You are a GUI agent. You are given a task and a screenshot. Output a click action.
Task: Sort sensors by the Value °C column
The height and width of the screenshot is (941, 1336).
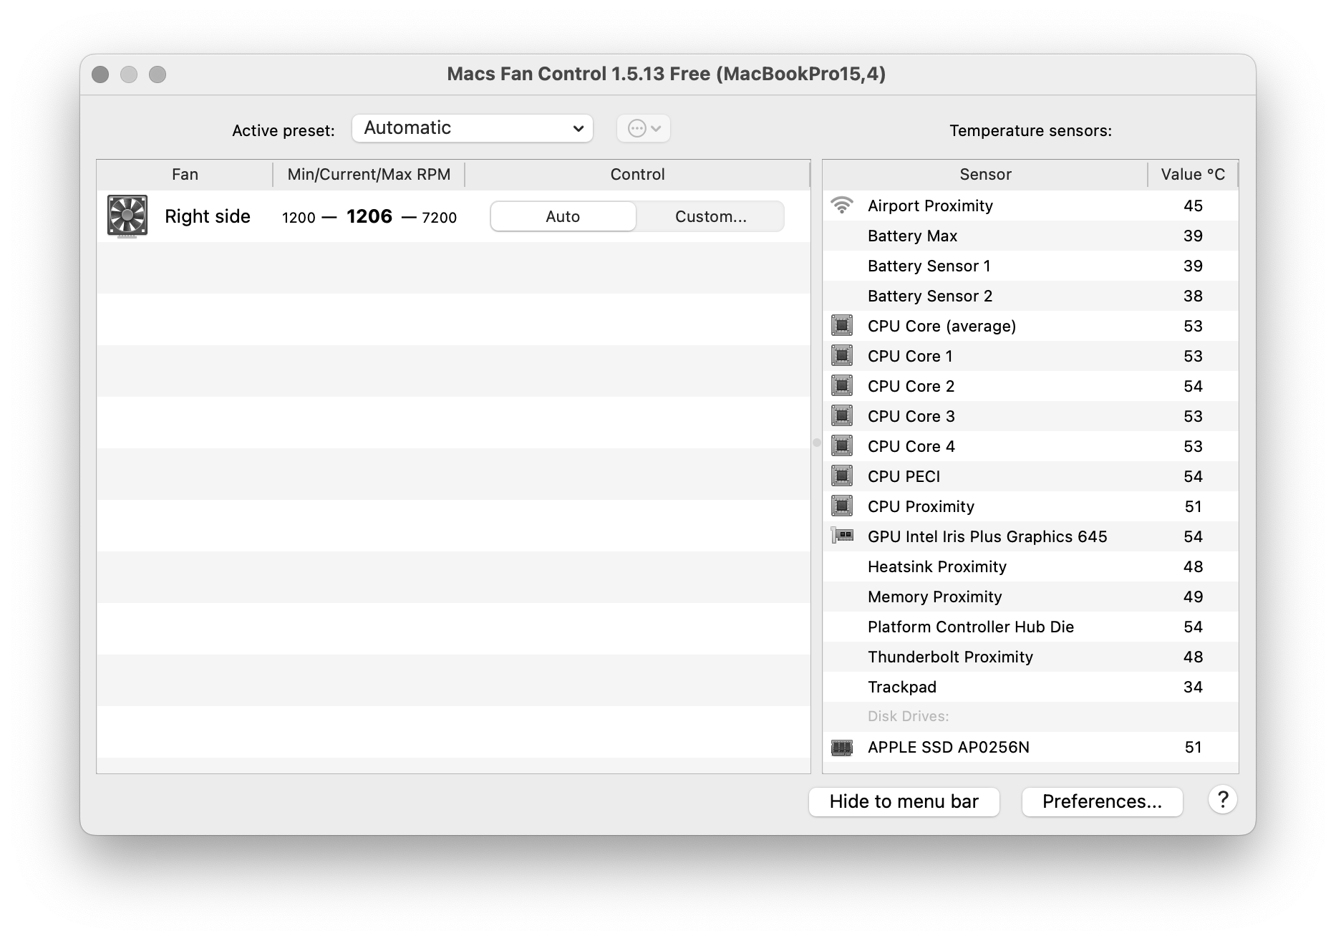(1192, 174)
